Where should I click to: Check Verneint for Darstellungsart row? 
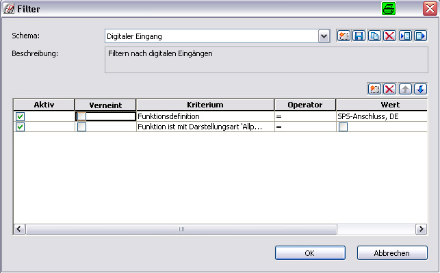pyautogui.click(x=81, y=127)
